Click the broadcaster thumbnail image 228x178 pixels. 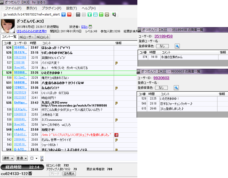[x=8, y=26]
